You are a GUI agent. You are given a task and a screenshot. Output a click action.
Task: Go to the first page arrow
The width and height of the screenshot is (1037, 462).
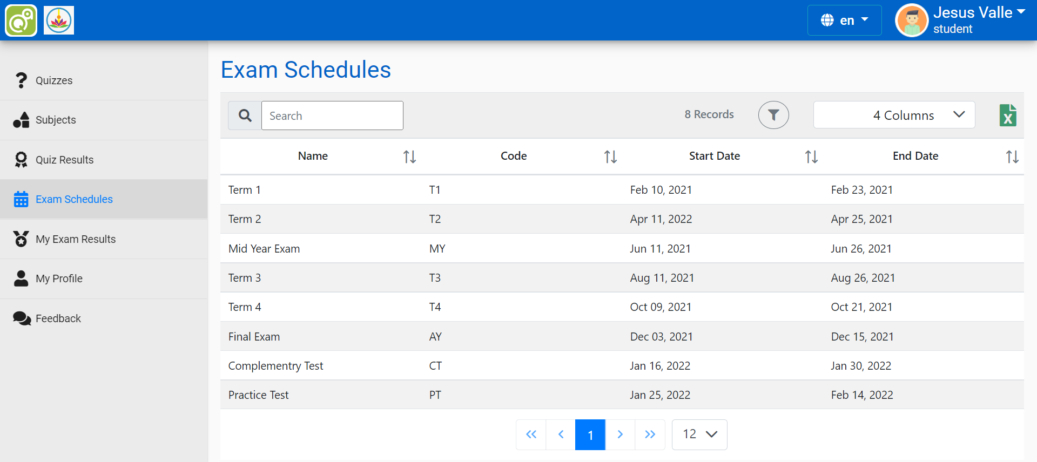point(531,434)
